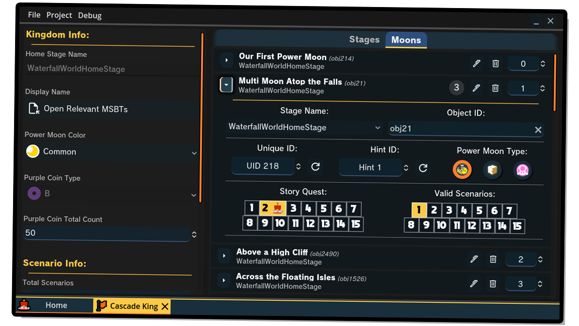Toggle Valid Scenario 12
This screenshot has width=579, height=326.
[471, 225]
